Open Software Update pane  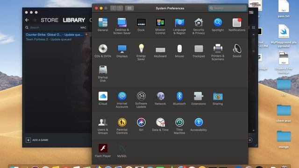point(141,100)
